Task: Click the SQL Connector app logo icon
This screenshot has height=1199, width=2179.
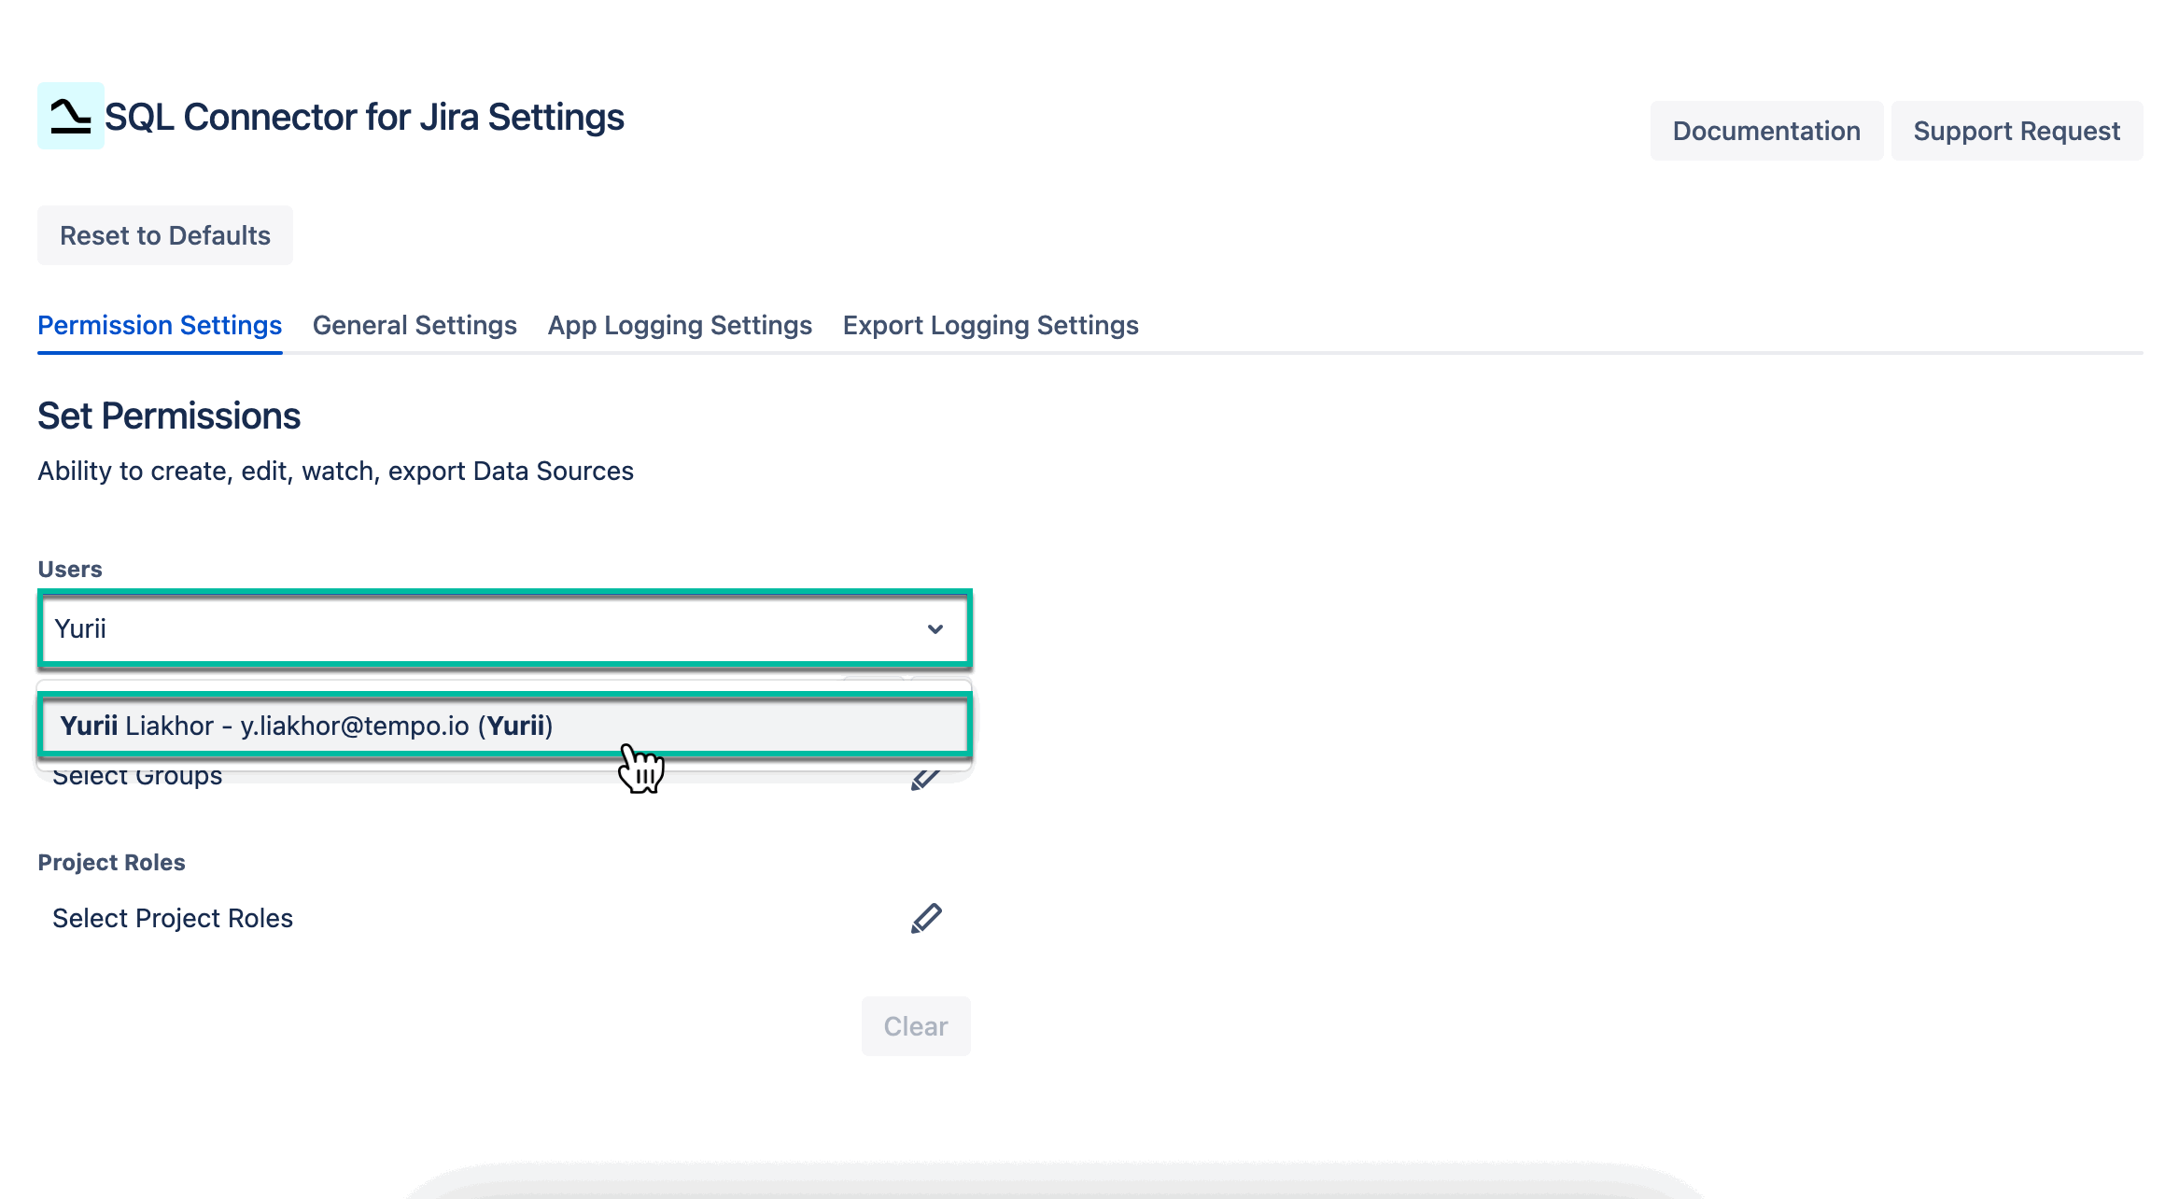Action: click(x=70, y=117)
